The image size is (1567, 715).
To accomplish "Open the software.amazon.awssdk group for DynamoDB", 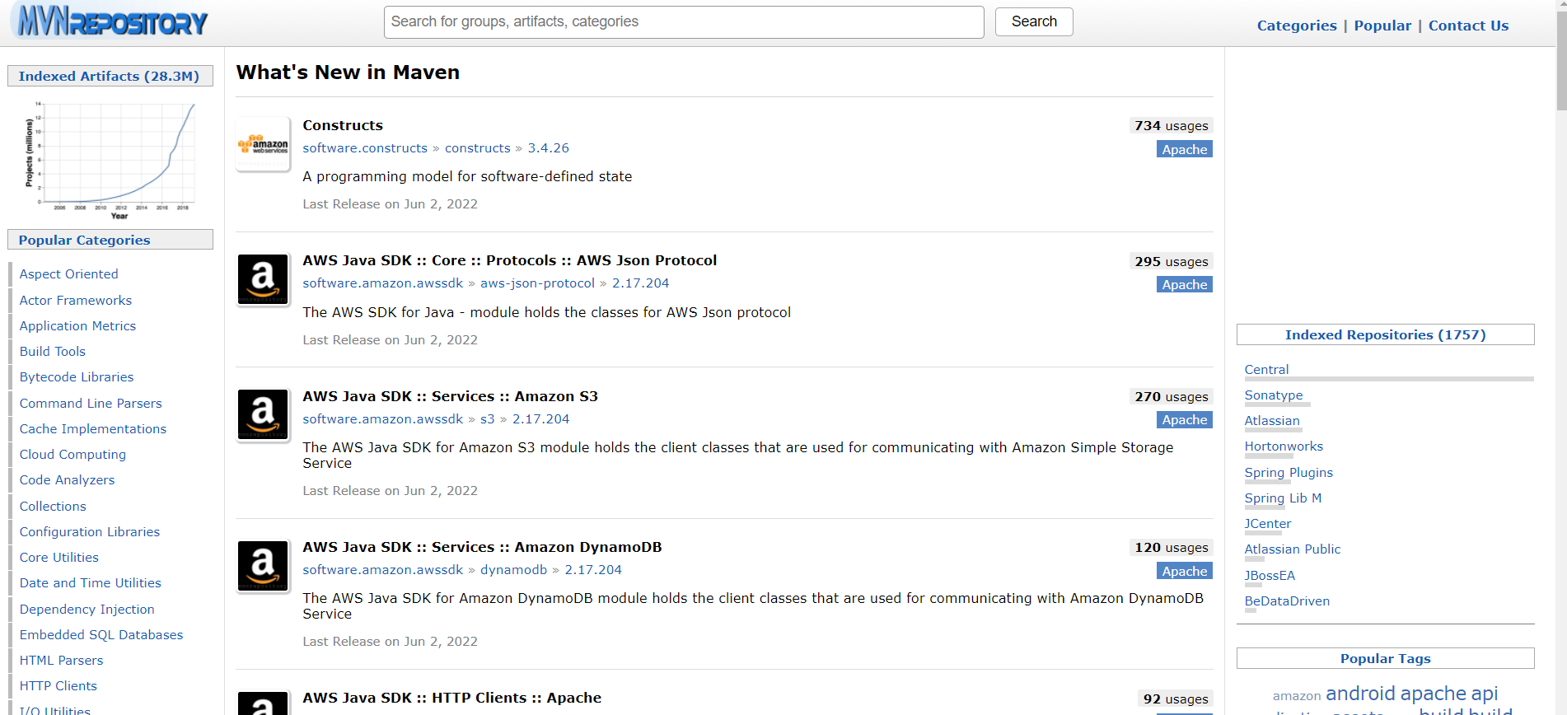I will (382, 570).
